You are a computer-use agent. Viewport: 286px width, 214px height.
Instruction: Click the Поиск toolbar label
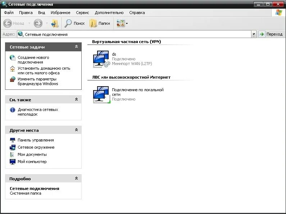[79, 23]
